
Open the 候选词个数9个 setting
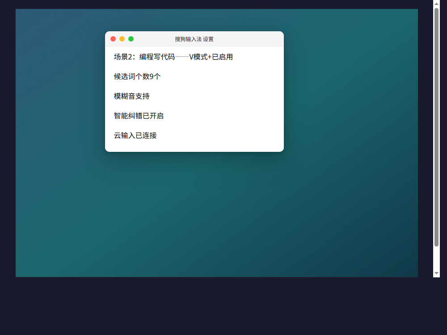click(x=137, y=76)
